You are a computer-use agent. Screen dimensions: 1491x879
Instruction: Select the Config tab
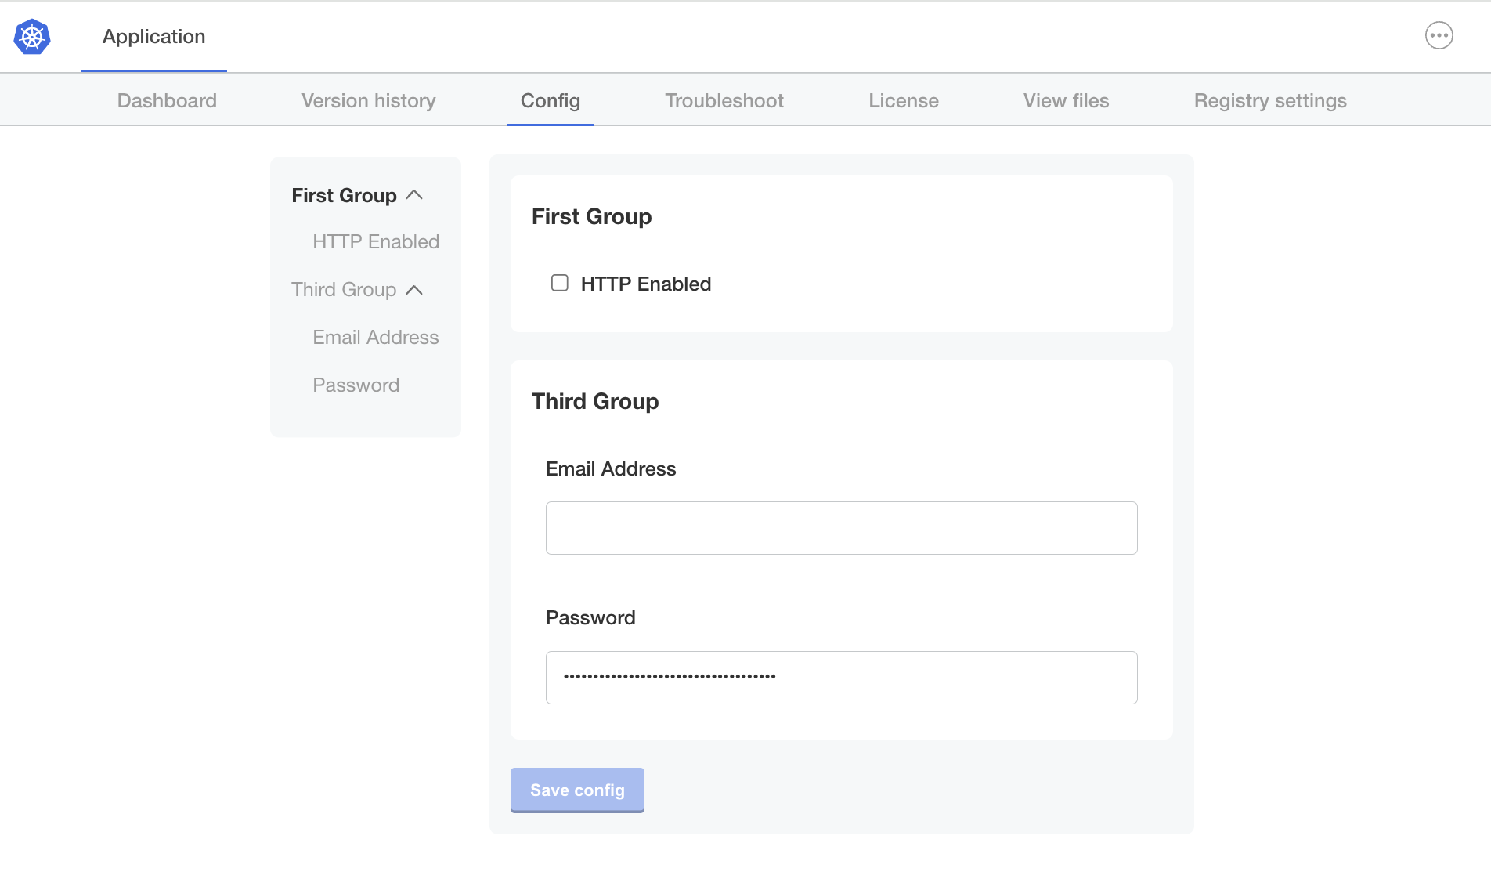pyautogui.click(x=550, y=100)
